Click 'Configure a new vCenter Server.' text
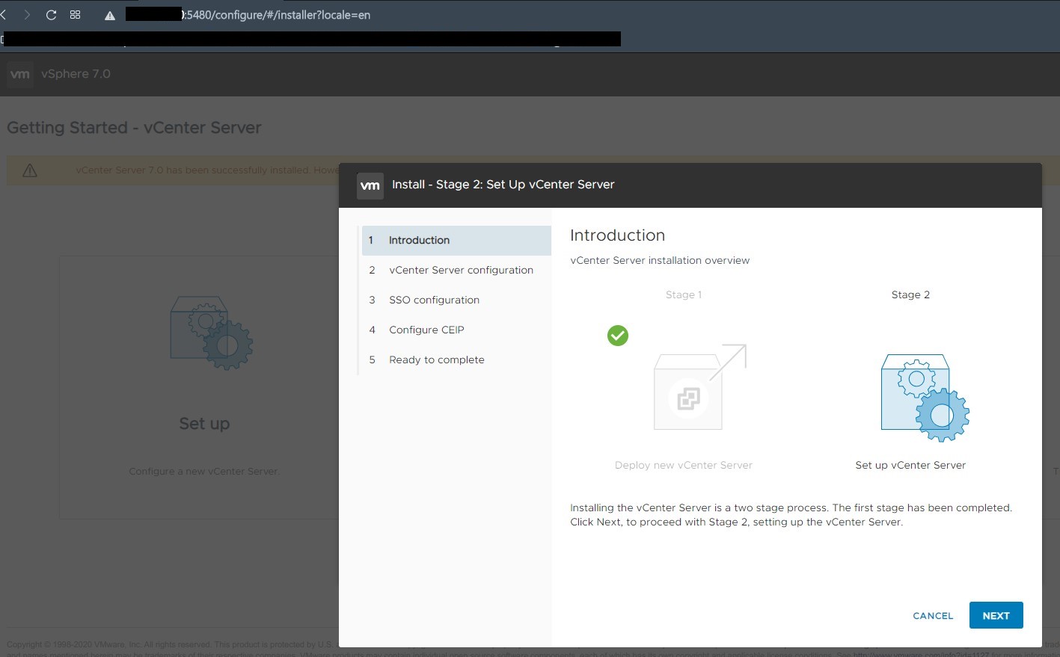Viewport: 1060px width, 657px height. pyautogui.click(x=203, y=472)
